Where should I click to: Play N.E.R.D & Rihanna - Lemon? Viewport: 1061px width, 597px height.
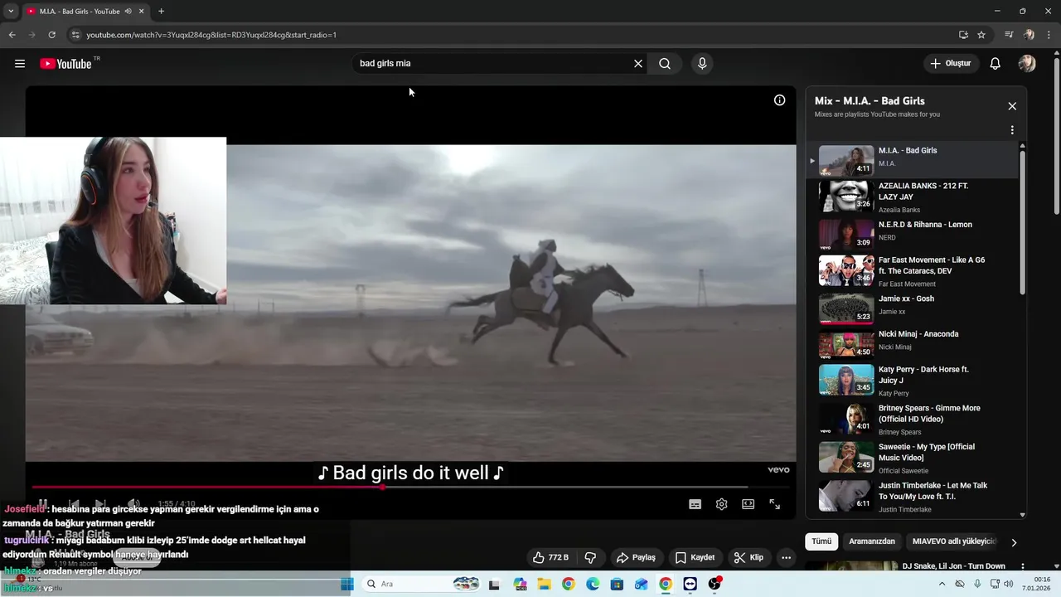tap(913, 235)
